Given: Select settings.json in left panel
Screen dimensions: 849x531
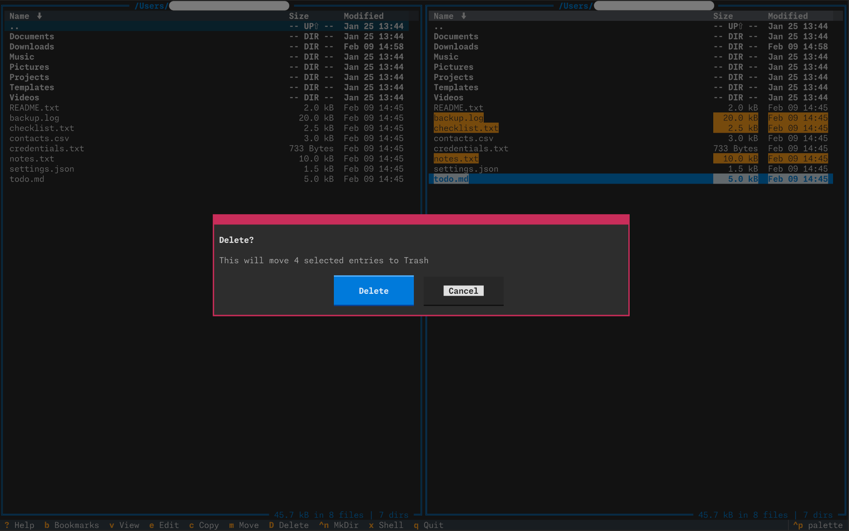Looking at the screenshot, I should (207, 169).
